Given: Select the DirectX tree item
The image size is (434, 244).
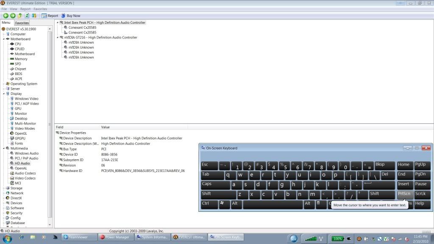Looking at the screenshot, I should pos(16,198).
